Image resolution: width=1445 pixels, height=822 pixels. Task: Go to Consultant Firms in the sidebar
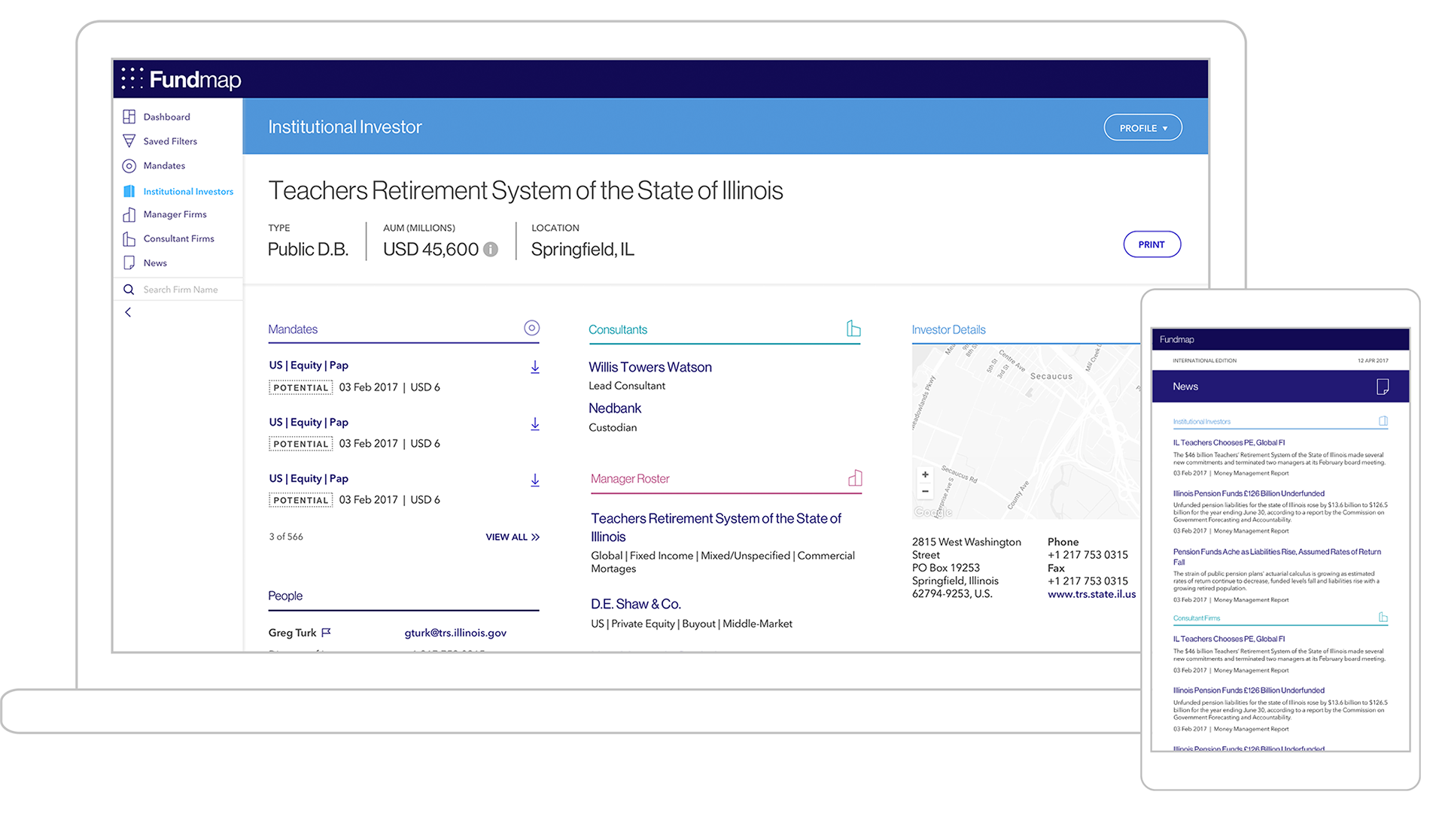coord(178,239)
